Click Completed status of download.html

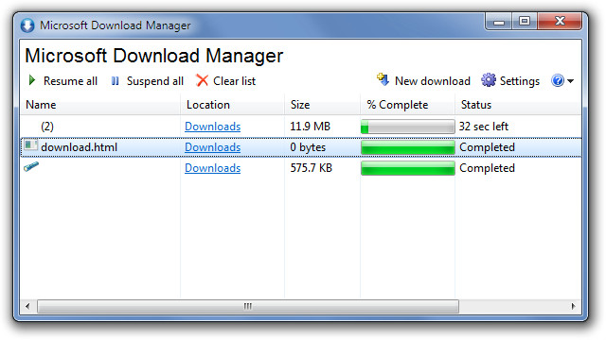point(487,147)
